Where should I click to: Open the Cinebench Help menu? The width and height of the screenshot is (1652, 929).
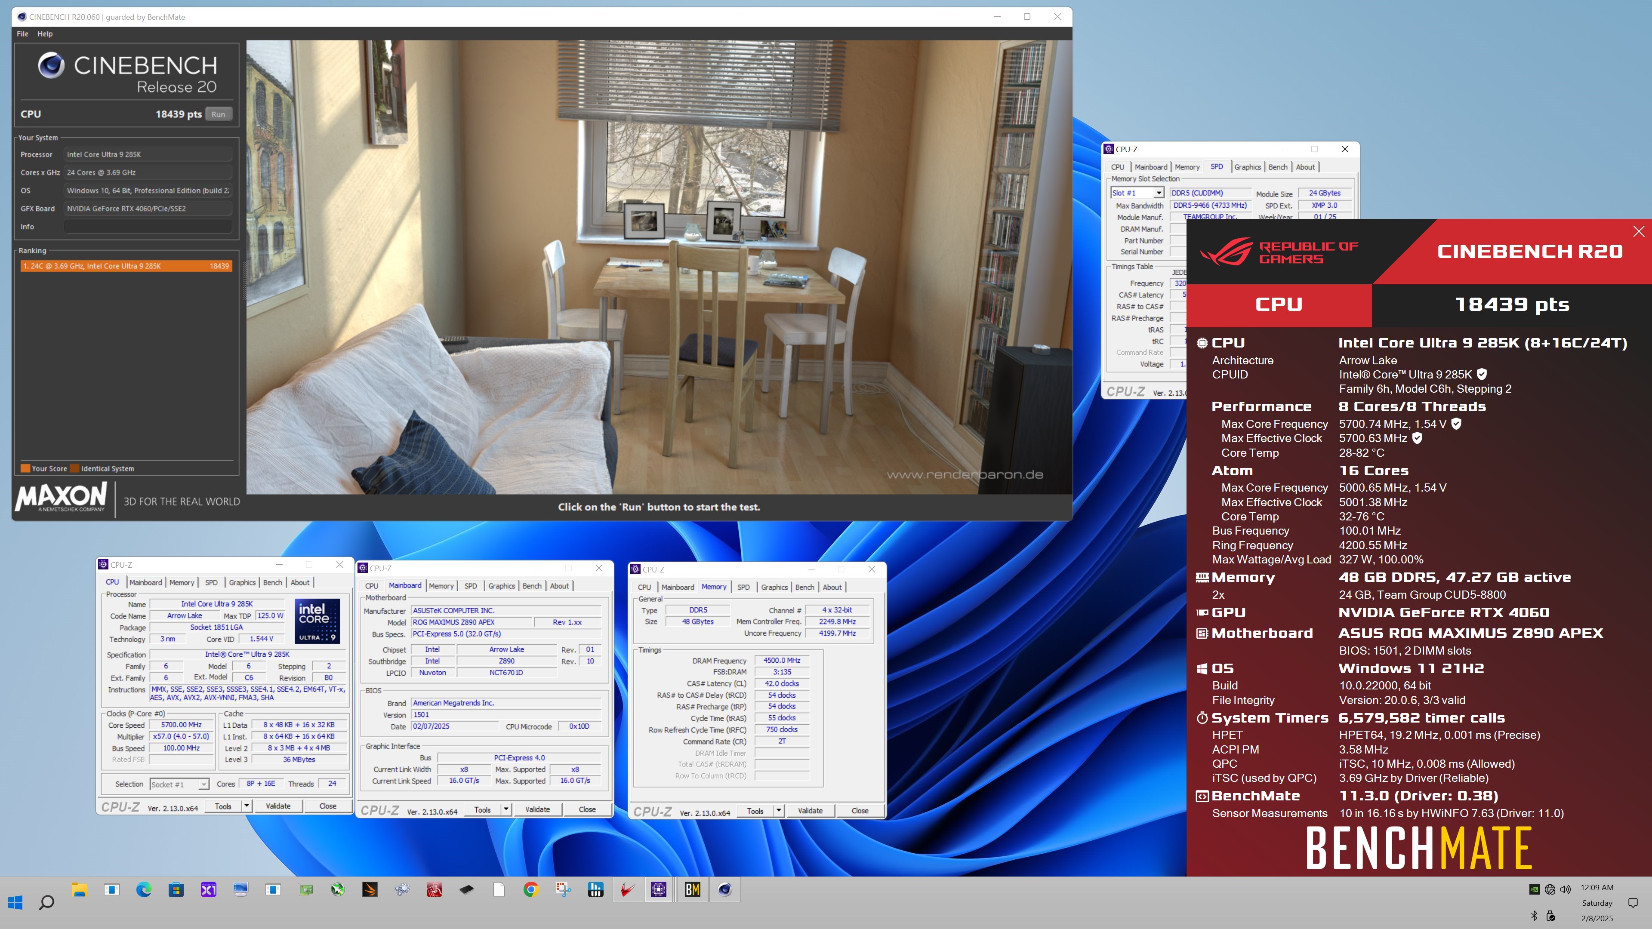coord(45,34)
